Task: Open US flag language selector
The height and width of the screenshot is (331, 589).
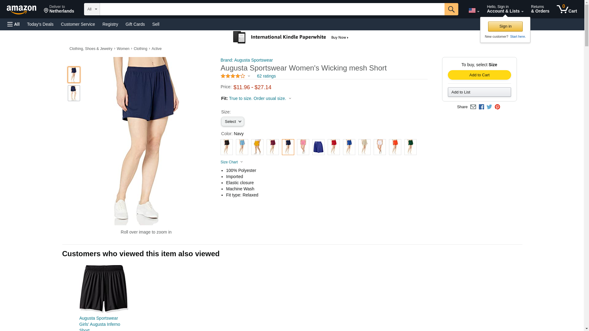Action: click(474, 10)
